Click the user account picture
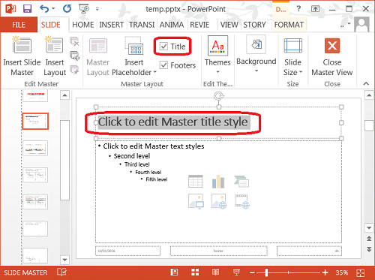 pos(361,25)
